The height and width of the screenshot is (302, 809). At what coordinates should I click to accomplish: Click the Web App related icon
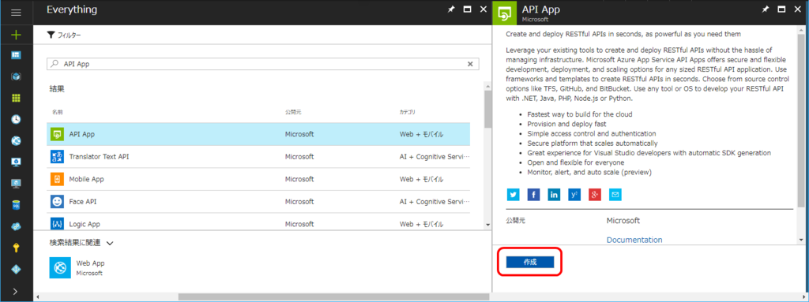coord(60,267)
